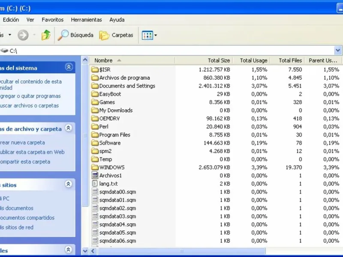Collapse the other places panel
The height and width of the screenshot is (257, 343).
coord(69,184)
